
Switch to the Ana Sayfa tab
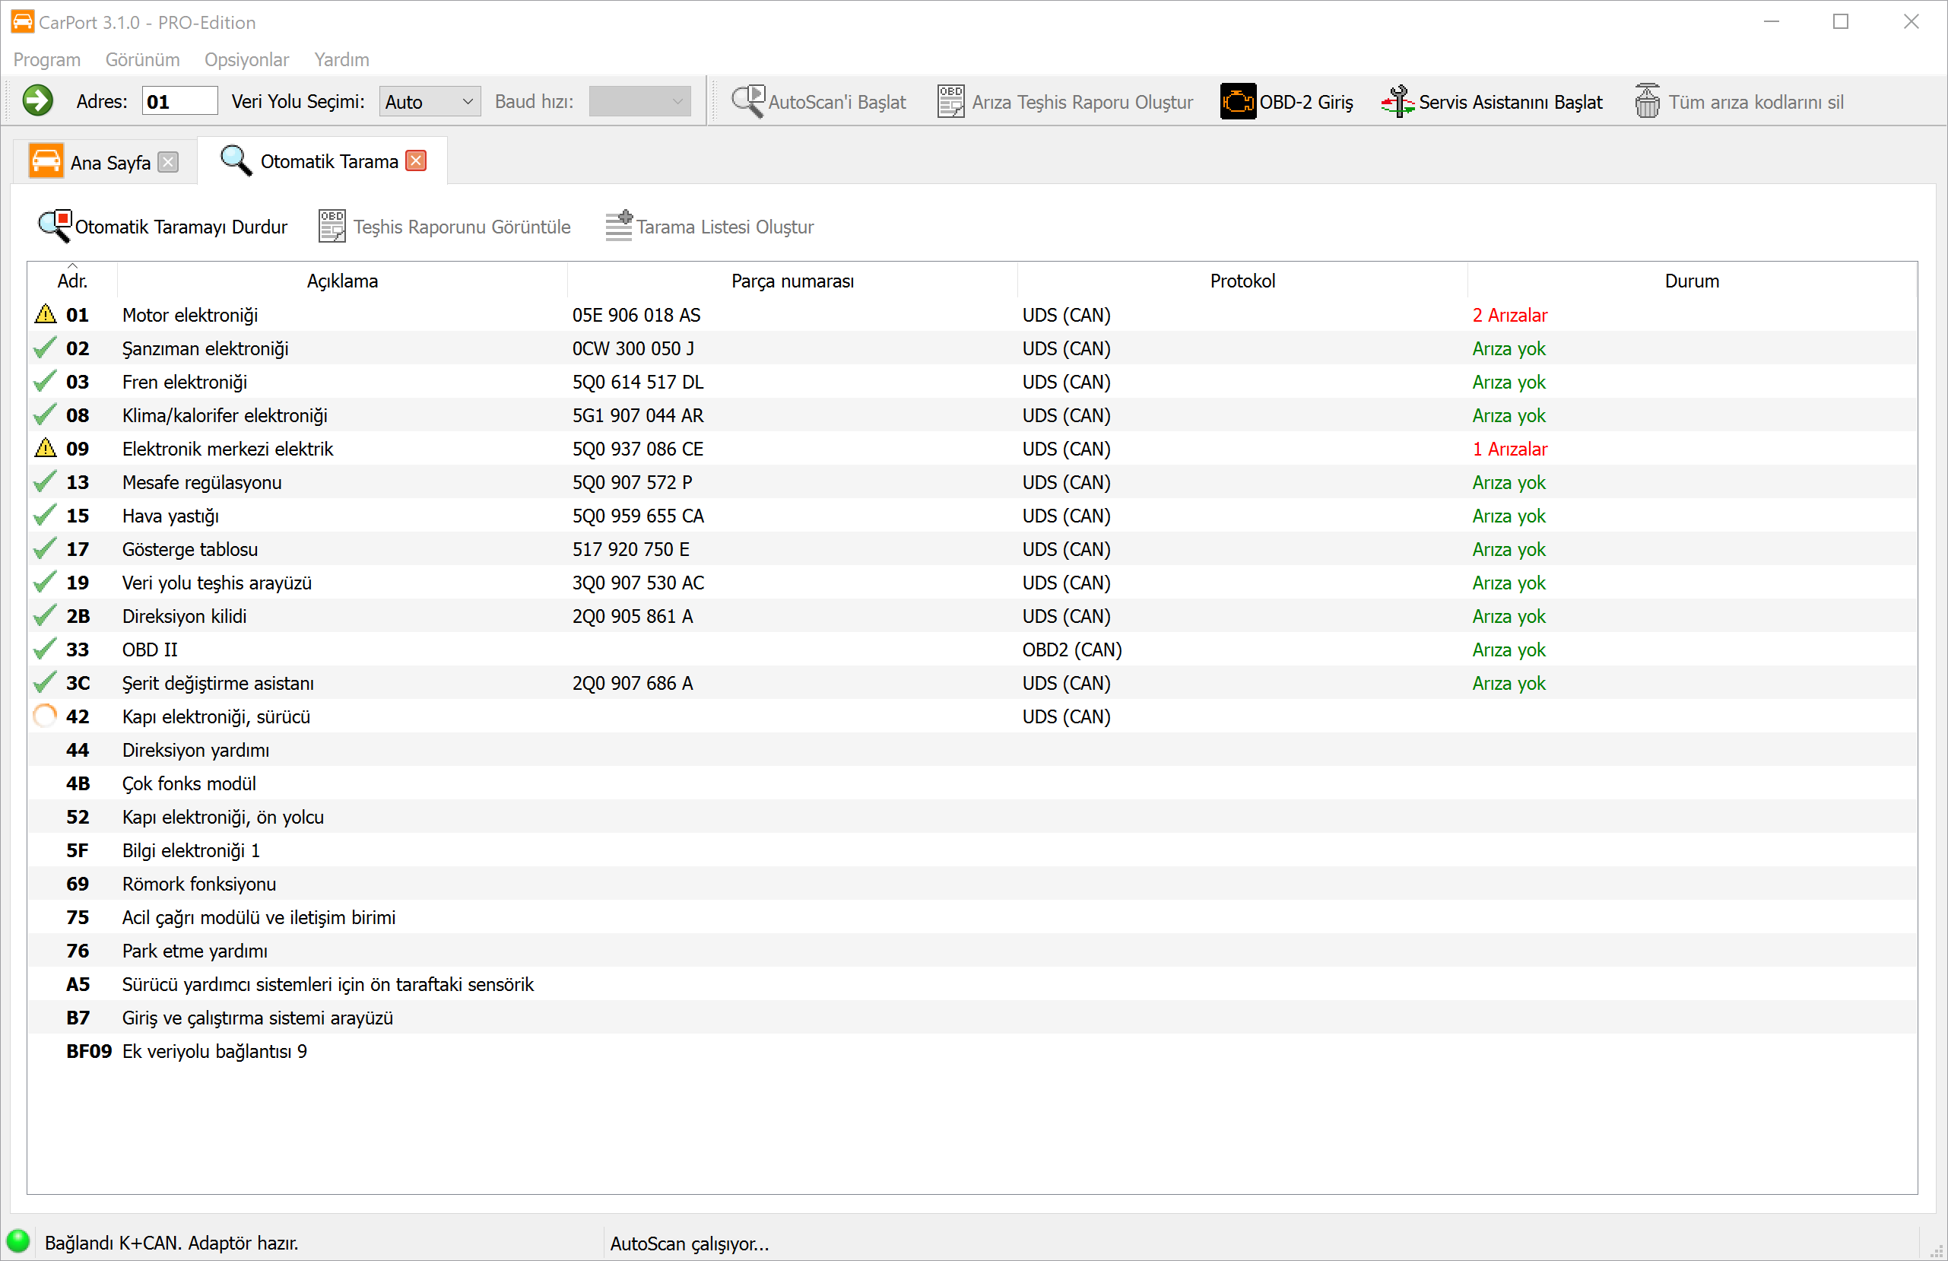click(109, 162)
